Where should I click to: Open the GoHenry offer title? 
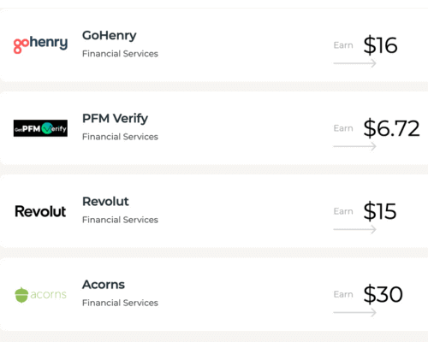coord(110,36)
